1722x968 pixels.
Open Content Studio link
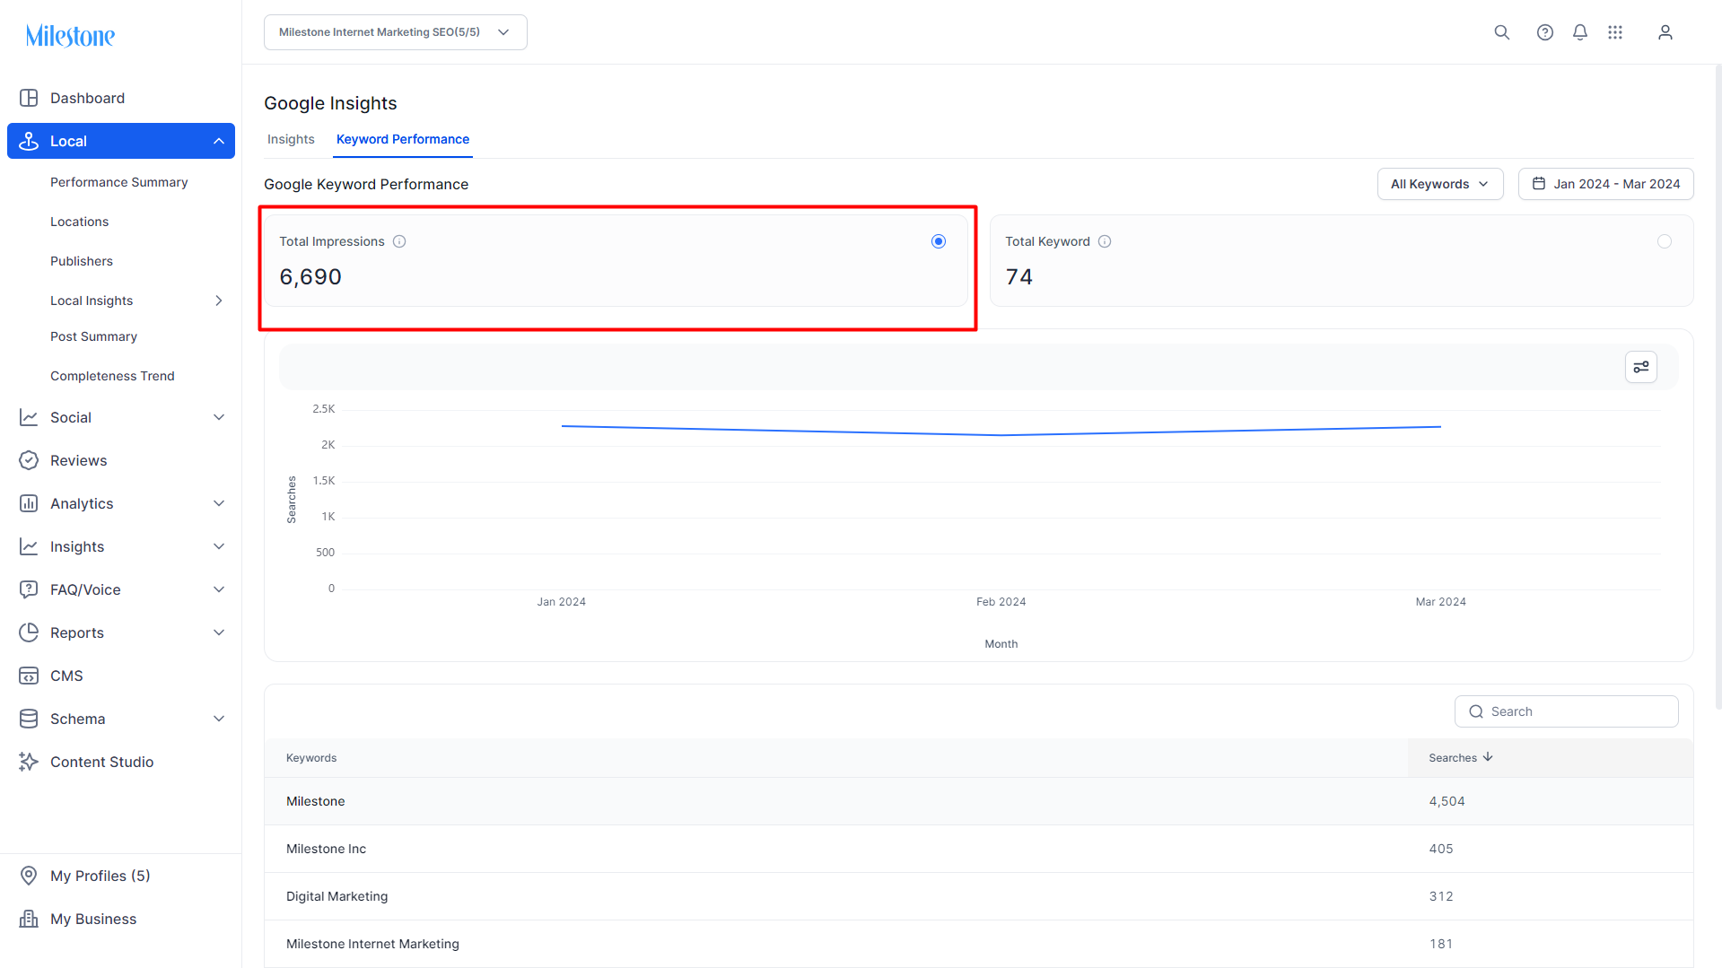pyautogui.click(x=102, y=762)
